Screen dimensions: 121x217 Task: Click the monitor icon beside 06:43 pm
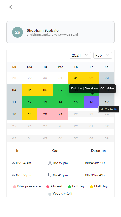50,175
